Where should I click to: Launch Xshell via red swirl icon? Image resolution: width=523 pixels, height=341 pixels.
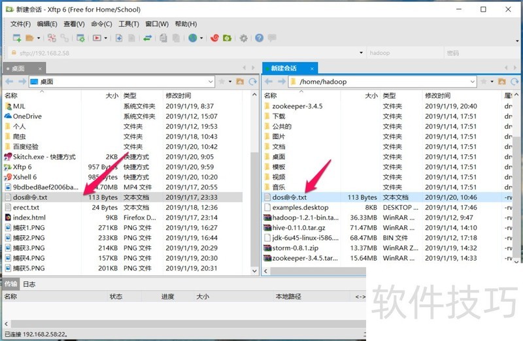point(214,38)
